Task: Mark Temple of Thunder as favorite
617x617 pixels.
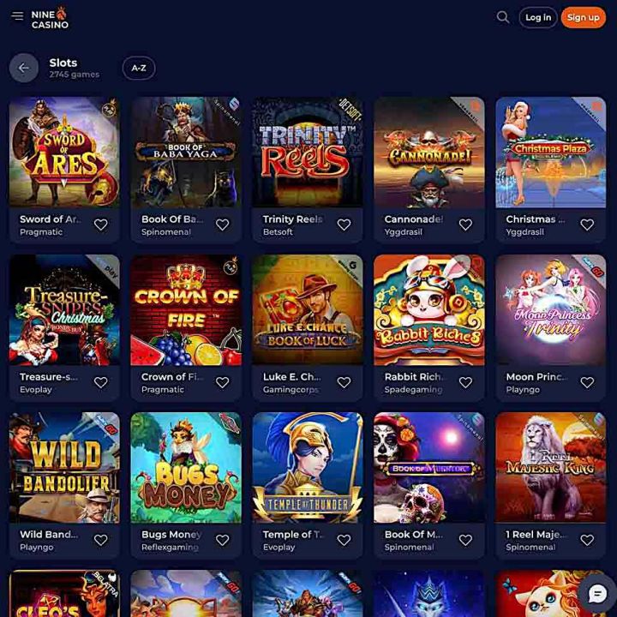Action: tap(344, 540)
